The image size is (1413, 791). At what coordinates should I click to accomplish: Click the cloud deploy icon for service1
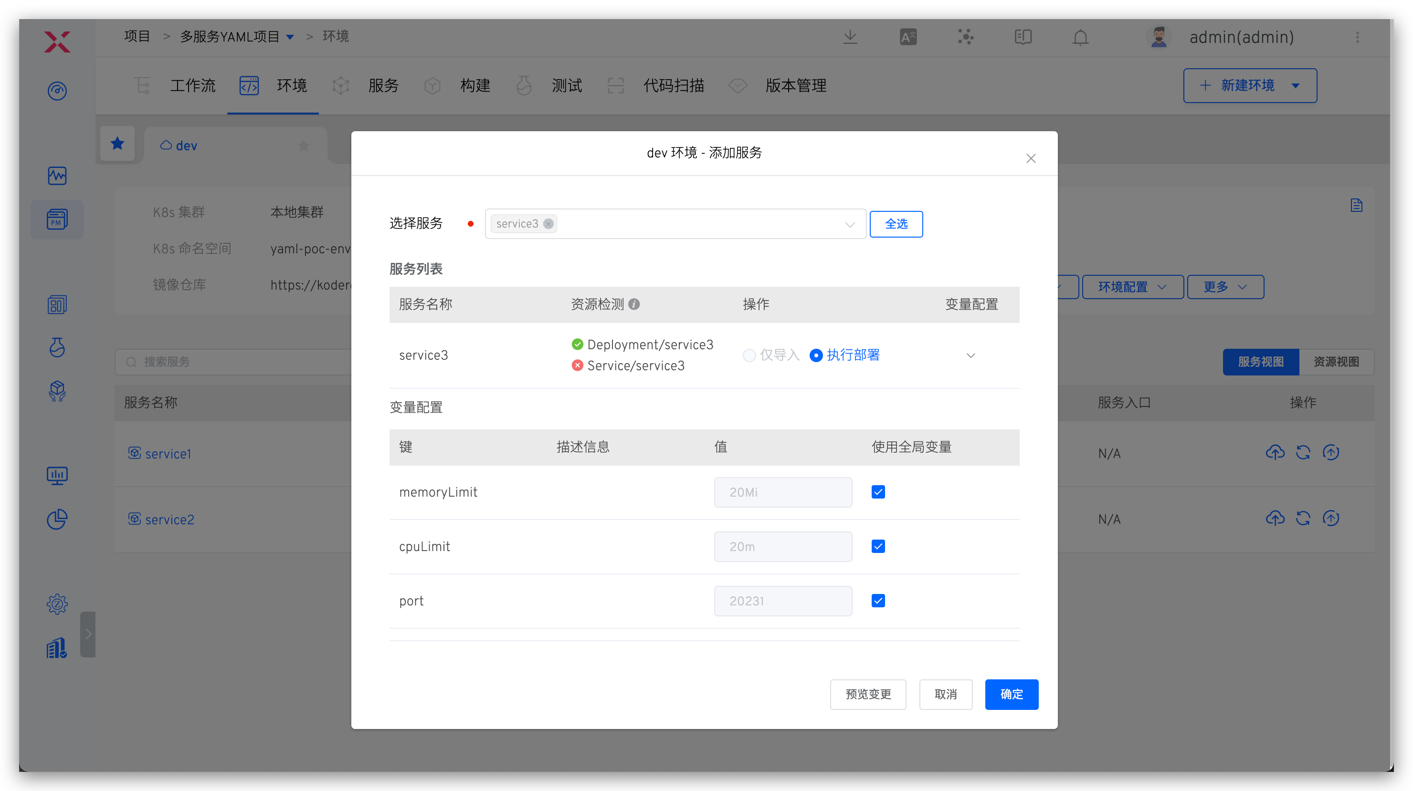[x=1275, y=453]
